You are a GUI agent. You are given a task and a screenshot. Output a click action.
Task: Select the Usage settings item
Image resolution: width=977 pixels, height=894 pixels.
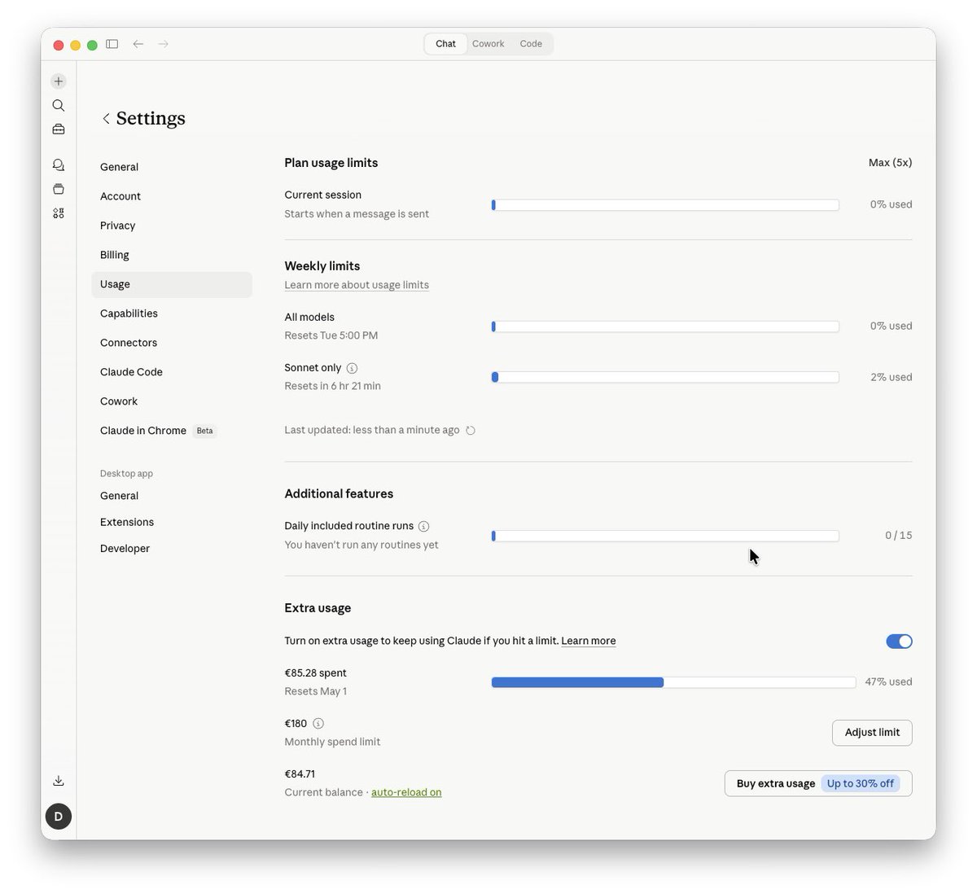click(172, 284)
